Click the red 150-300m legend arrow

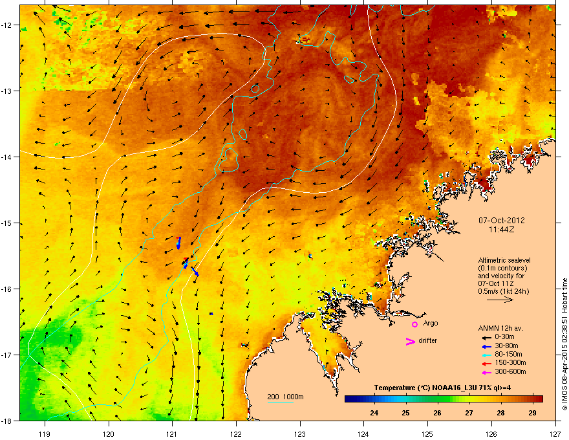(x=486, y=364)
